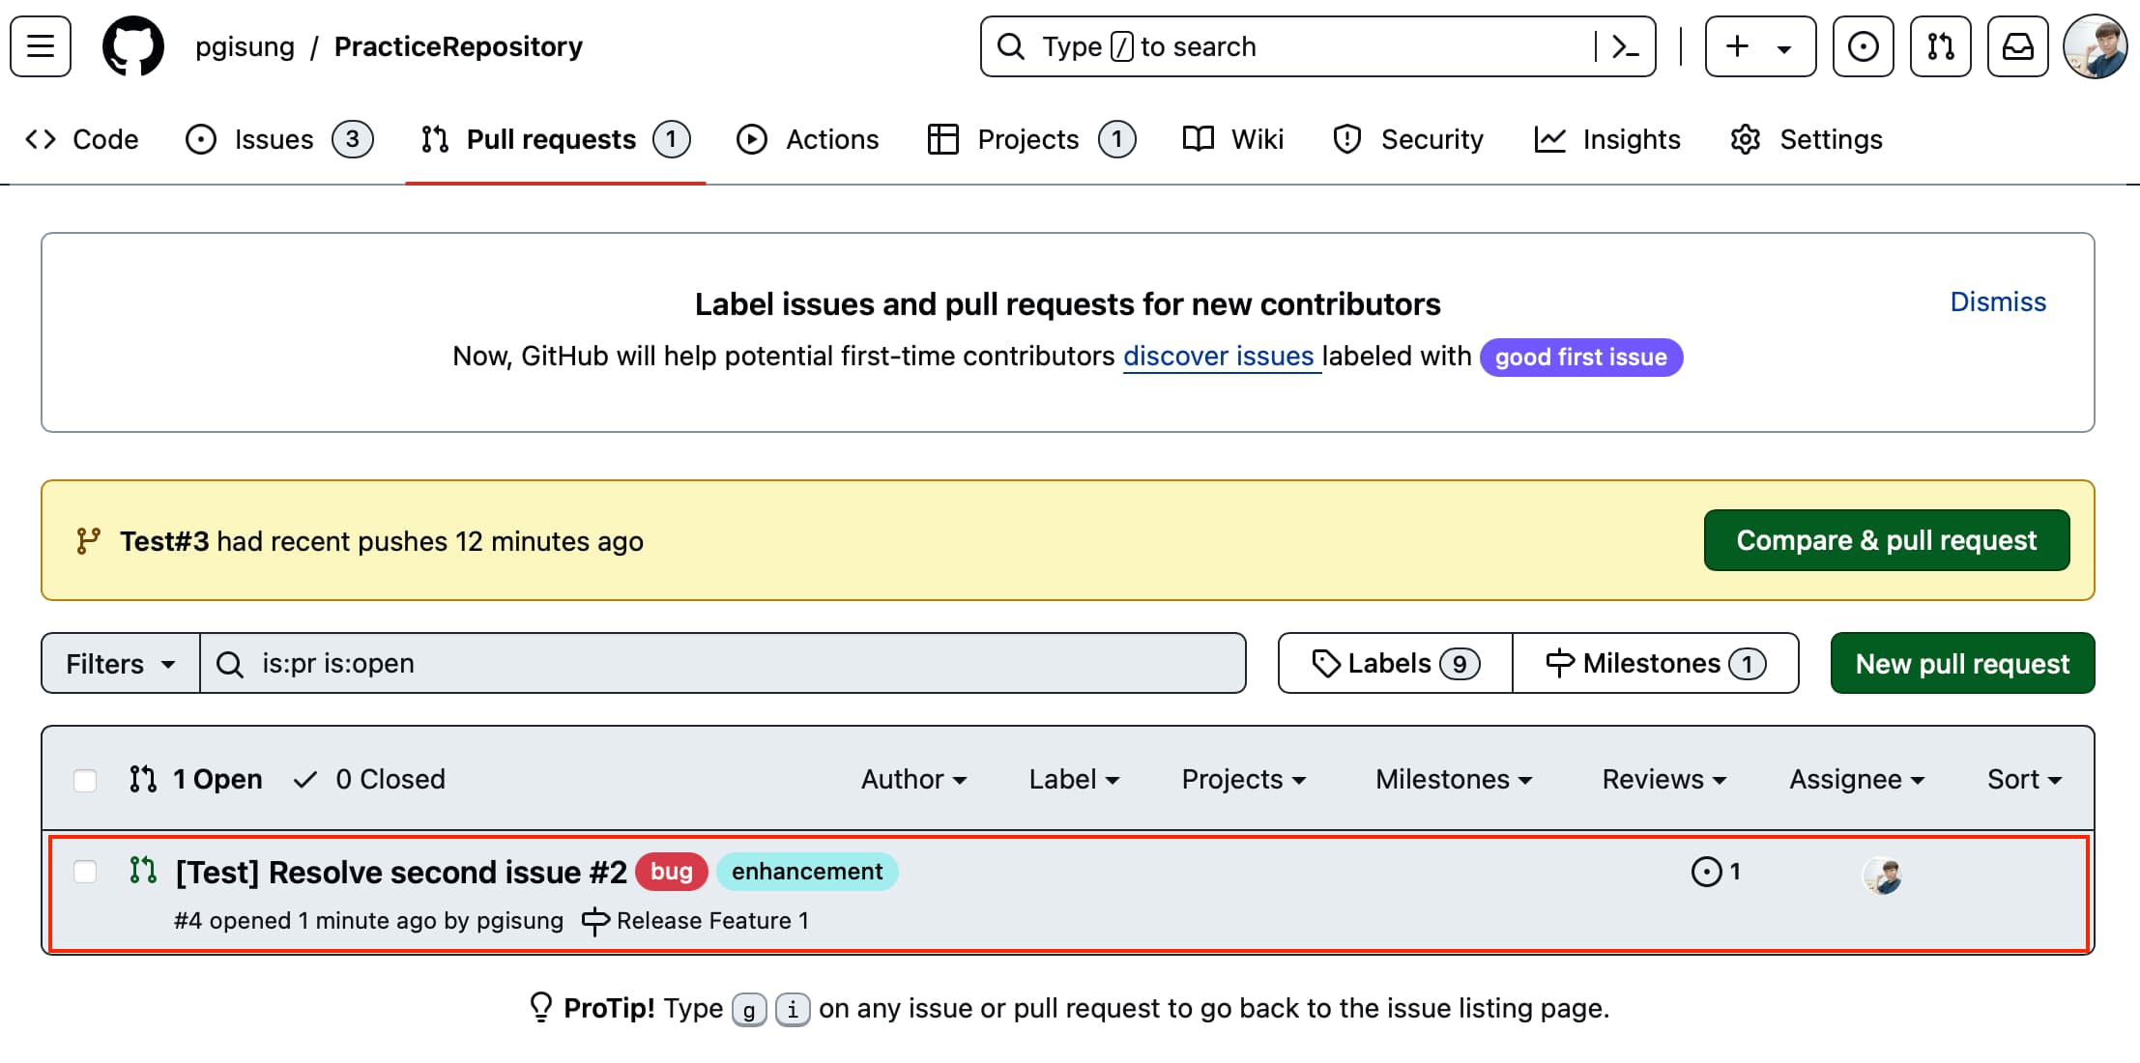Viewport: 2140px width, 1063px height.
Task: Click the search bar field
Action: tap(1318, 46)
